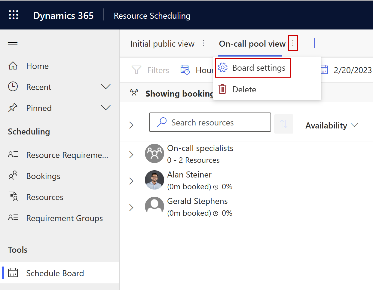Click the Bookings people icon
This screenshot has height=290, width=373.
(13, 175)
